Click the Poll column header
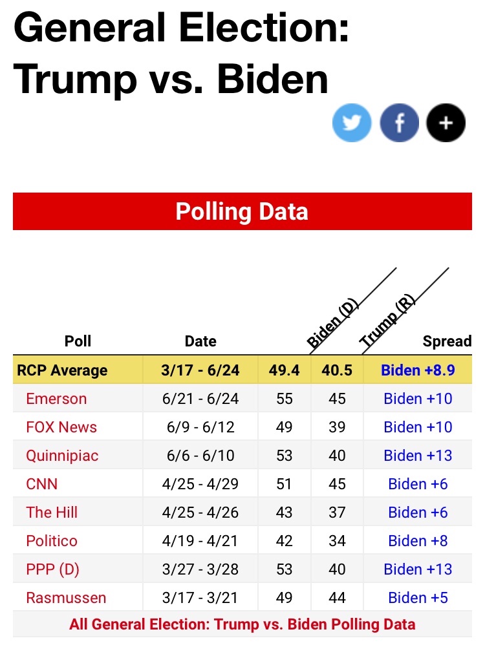Screen dimensions: 485x667 [x=78, y=341]
